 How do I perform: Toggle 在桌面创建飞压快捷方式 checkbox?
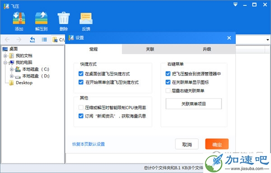[81, 74]
